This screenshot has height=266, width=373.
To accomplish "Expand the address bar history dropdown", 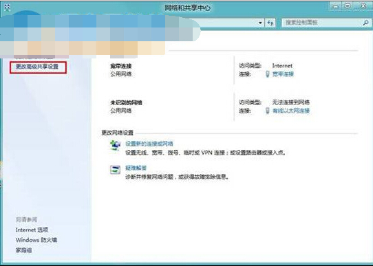I will (x=261, y=23).
